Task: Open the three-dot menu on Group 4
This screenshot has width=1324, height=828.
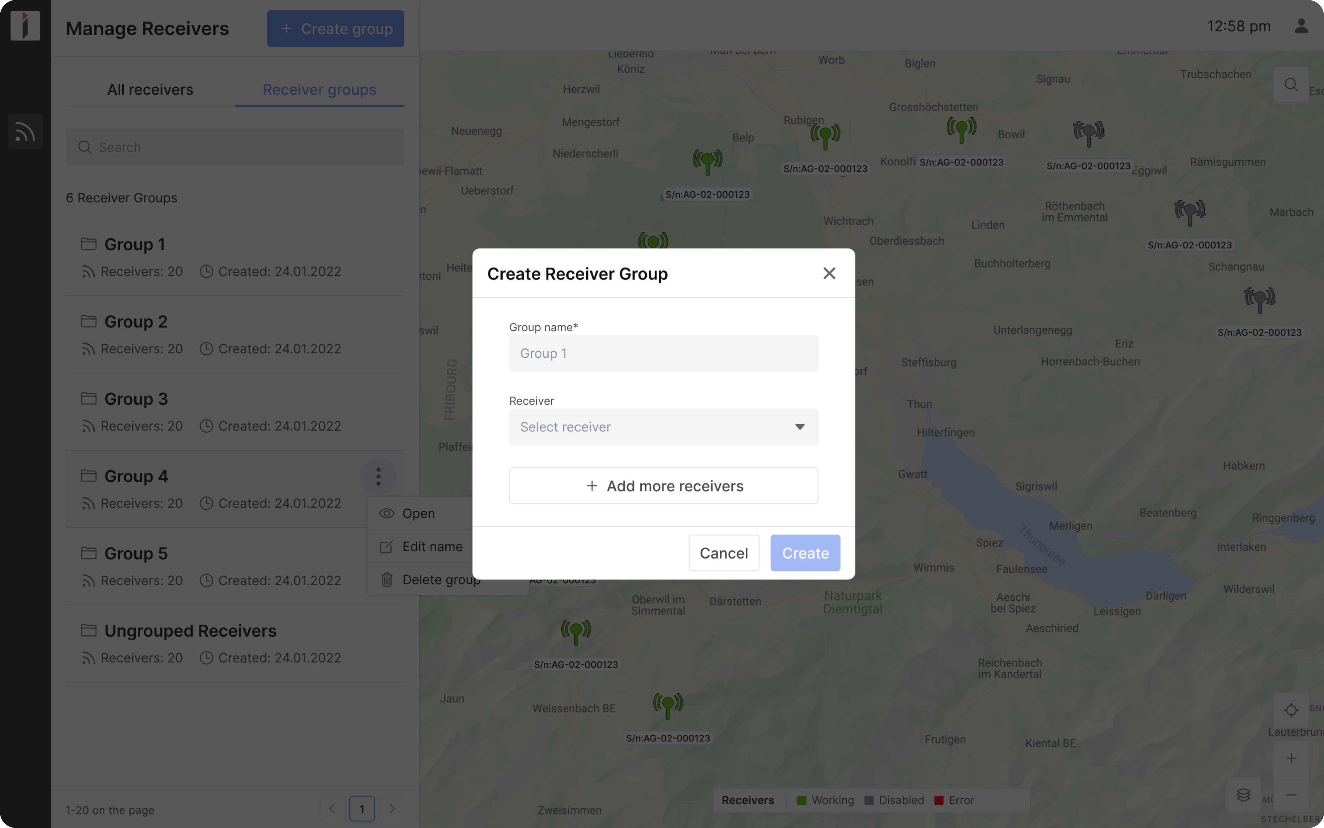Action: click(379, 476)
